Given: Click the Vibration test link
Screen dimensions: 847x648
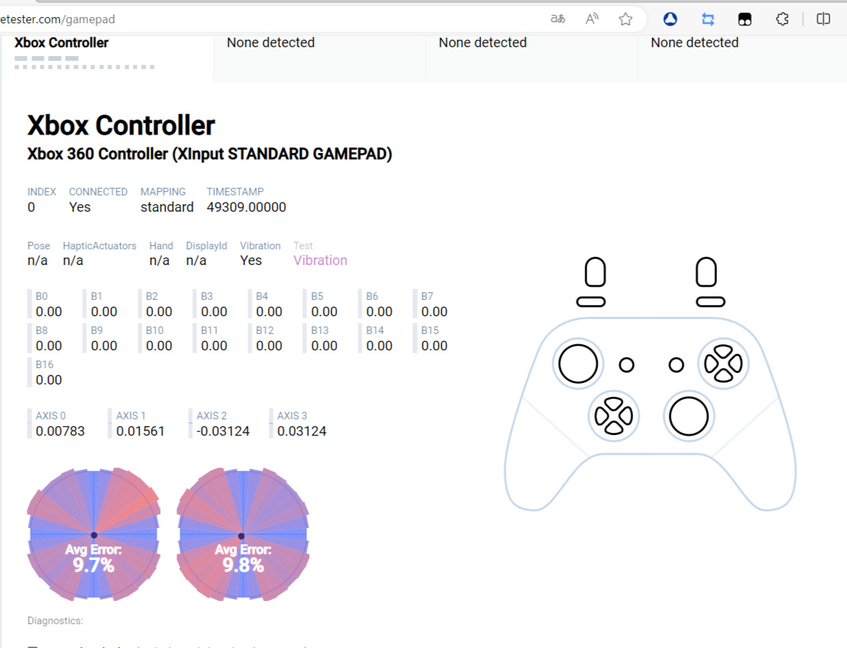Looking at the screenshot, I should 320,260.
